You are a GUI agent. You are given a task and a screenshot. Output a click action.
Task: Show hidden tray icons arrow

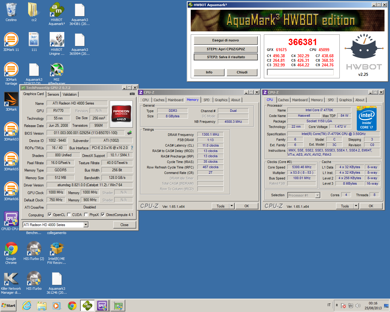click(x=337, y=305)
